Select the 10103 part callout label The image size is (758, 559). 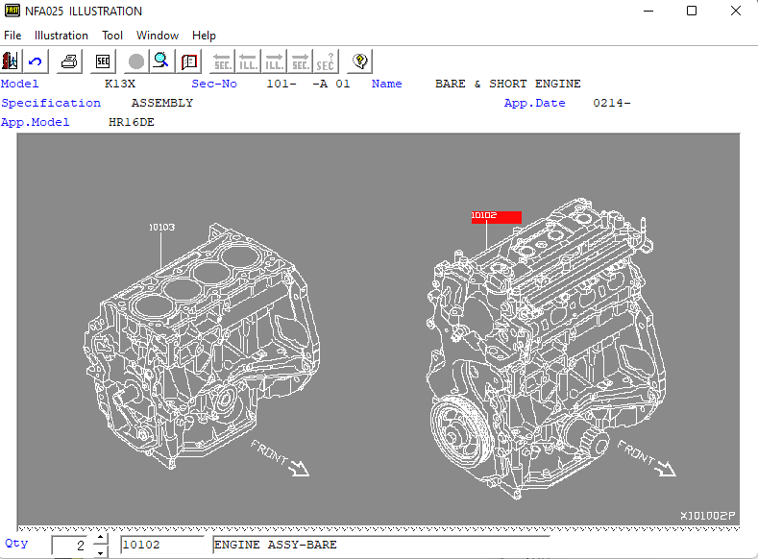tap(161, 228)
